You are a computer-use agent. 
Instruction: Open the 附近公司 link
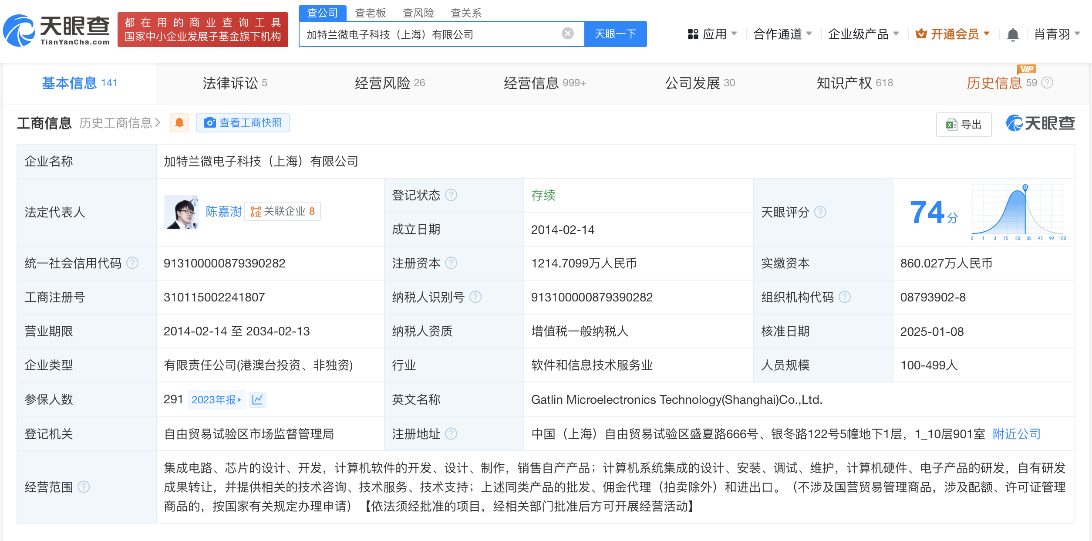coord(1016,434)
